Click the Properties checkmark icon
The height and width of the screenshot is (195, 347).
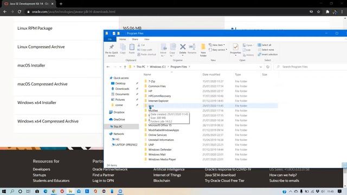click(x=235, y=47)
